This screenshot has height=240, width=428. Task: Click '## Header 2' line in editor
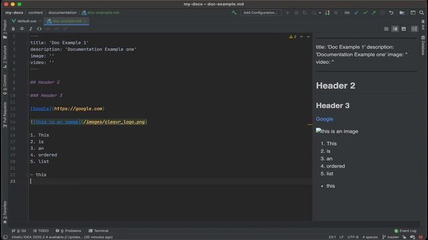pyautogui.click(x=45, y=82)
